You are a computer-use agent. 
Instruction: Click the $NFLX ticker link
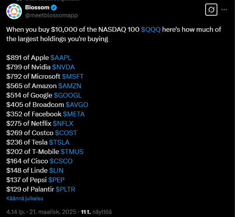tap(63, 123)
